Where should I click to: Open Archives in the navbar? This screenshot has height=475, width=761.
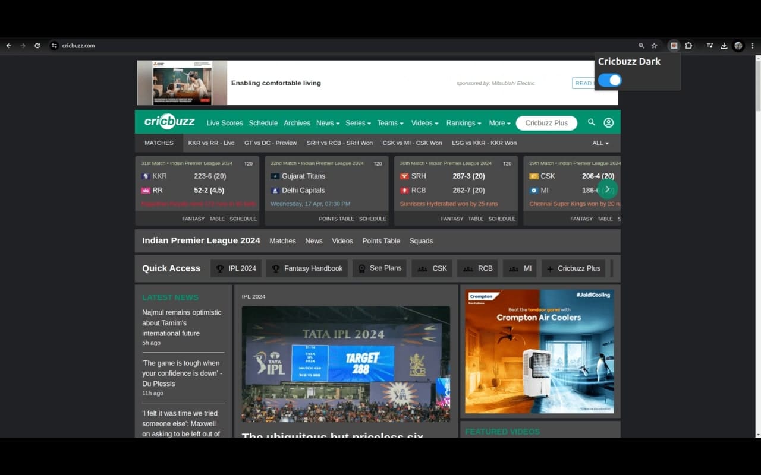coord(297,123)
